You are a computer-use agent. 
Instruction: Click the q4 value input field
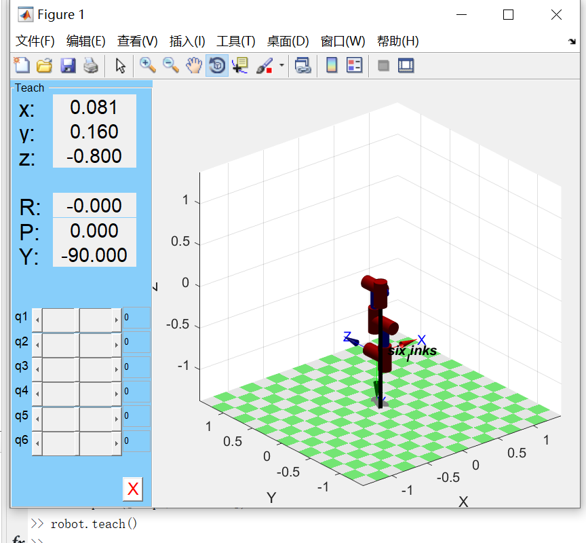tap(137, 391)
